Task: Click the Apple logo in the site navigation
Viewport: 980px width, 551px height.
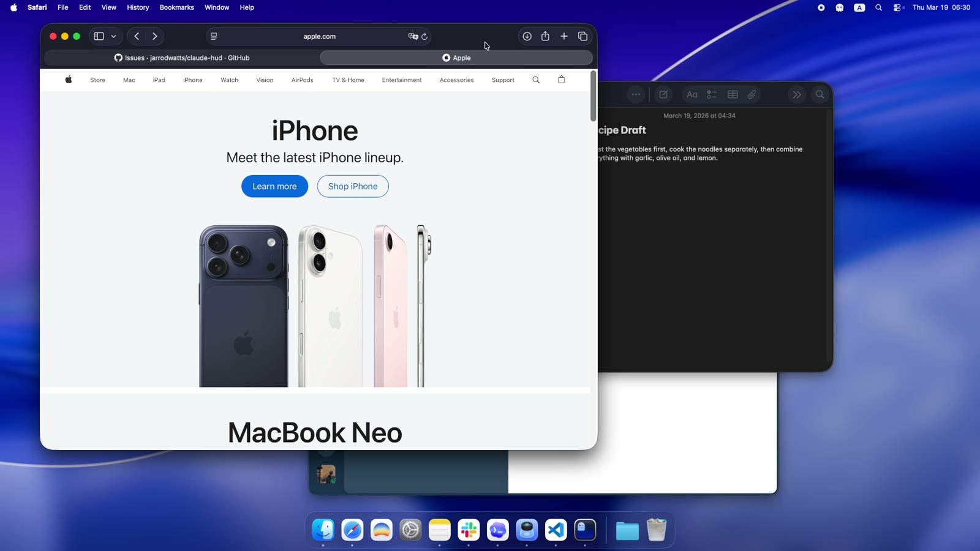Action: coord(69,80)
